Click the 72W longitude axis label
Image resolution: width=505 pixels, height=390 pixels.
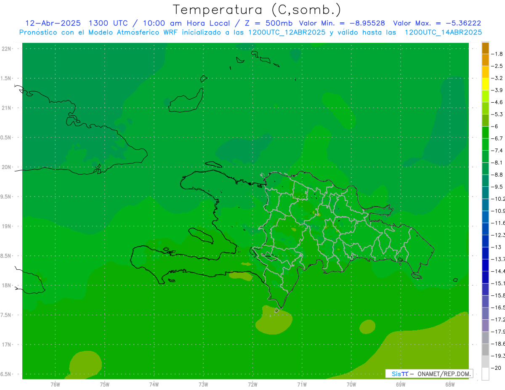coord(252,385)
